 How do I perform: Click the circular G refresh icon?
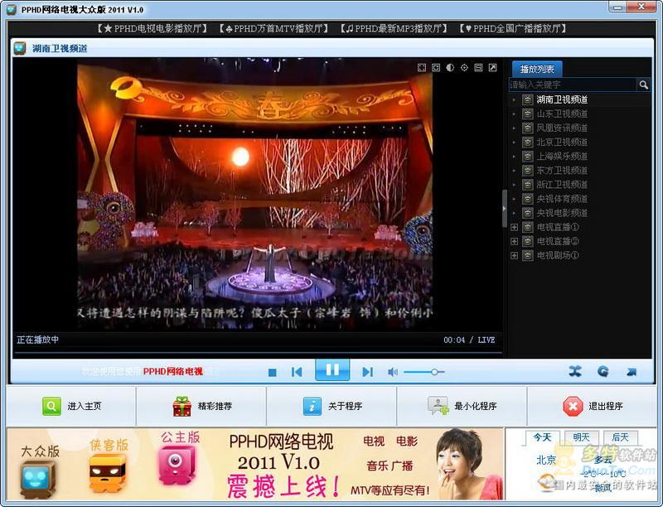pyautogui.click(x=603, y=371)
